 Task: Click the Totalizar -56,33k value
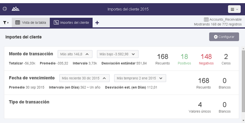[22, 63]
